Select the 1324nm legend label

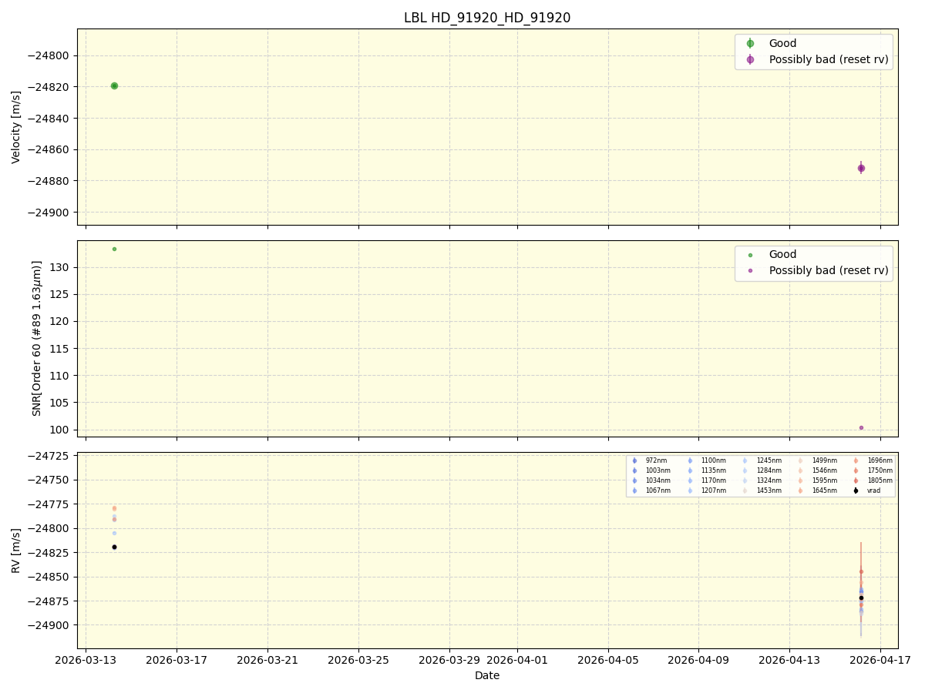tap(769, 480)
